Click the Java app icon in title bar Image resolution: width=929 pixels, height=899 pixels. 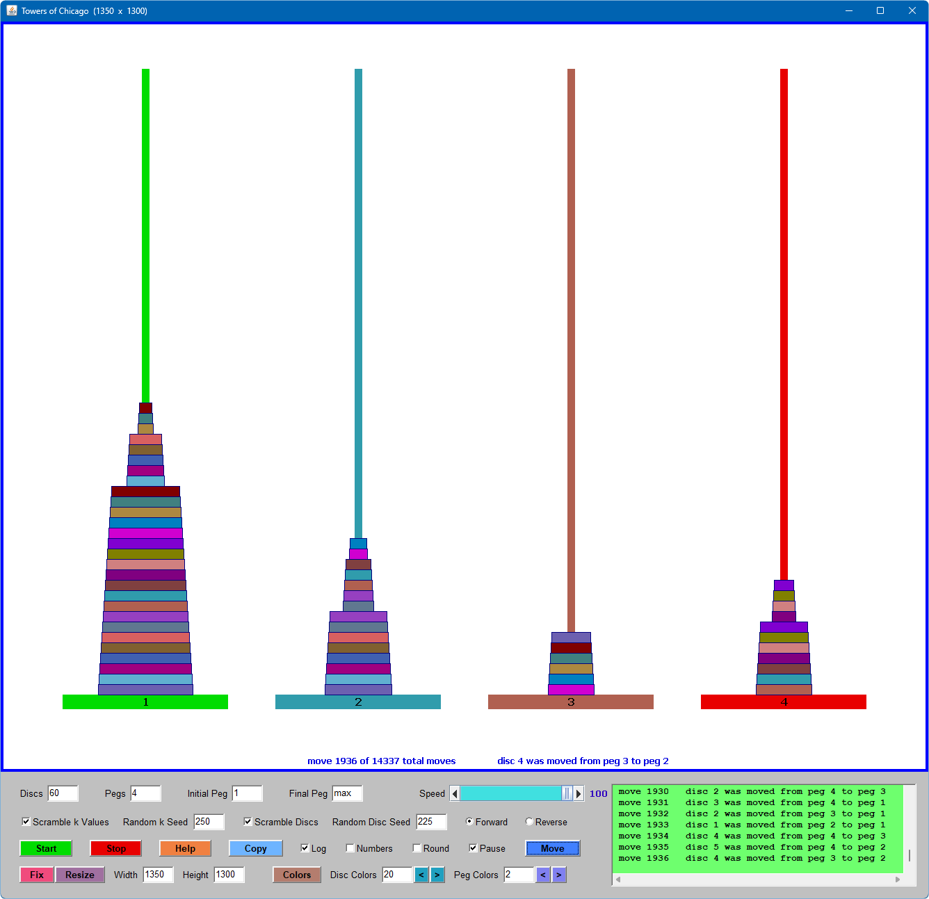coord(12,10)
